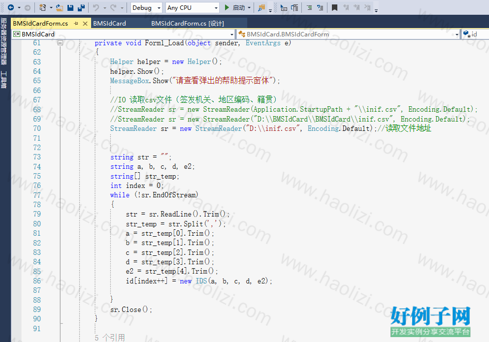The width and height of the screenshot is (489, 342).
Task: Click 'sr.Close()' on line 89
Action: (130, 310)
